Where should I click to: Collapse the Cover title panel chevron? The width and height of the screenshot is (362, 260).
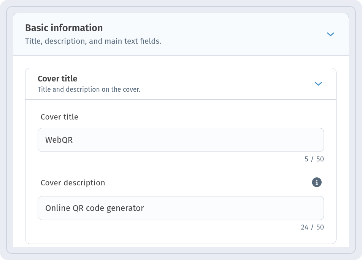pyautogui.click(x=318, y=84)
